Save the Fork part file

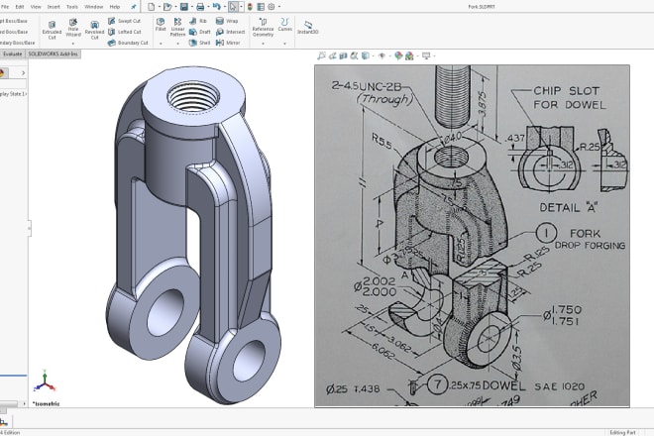[x=184, y=7]
